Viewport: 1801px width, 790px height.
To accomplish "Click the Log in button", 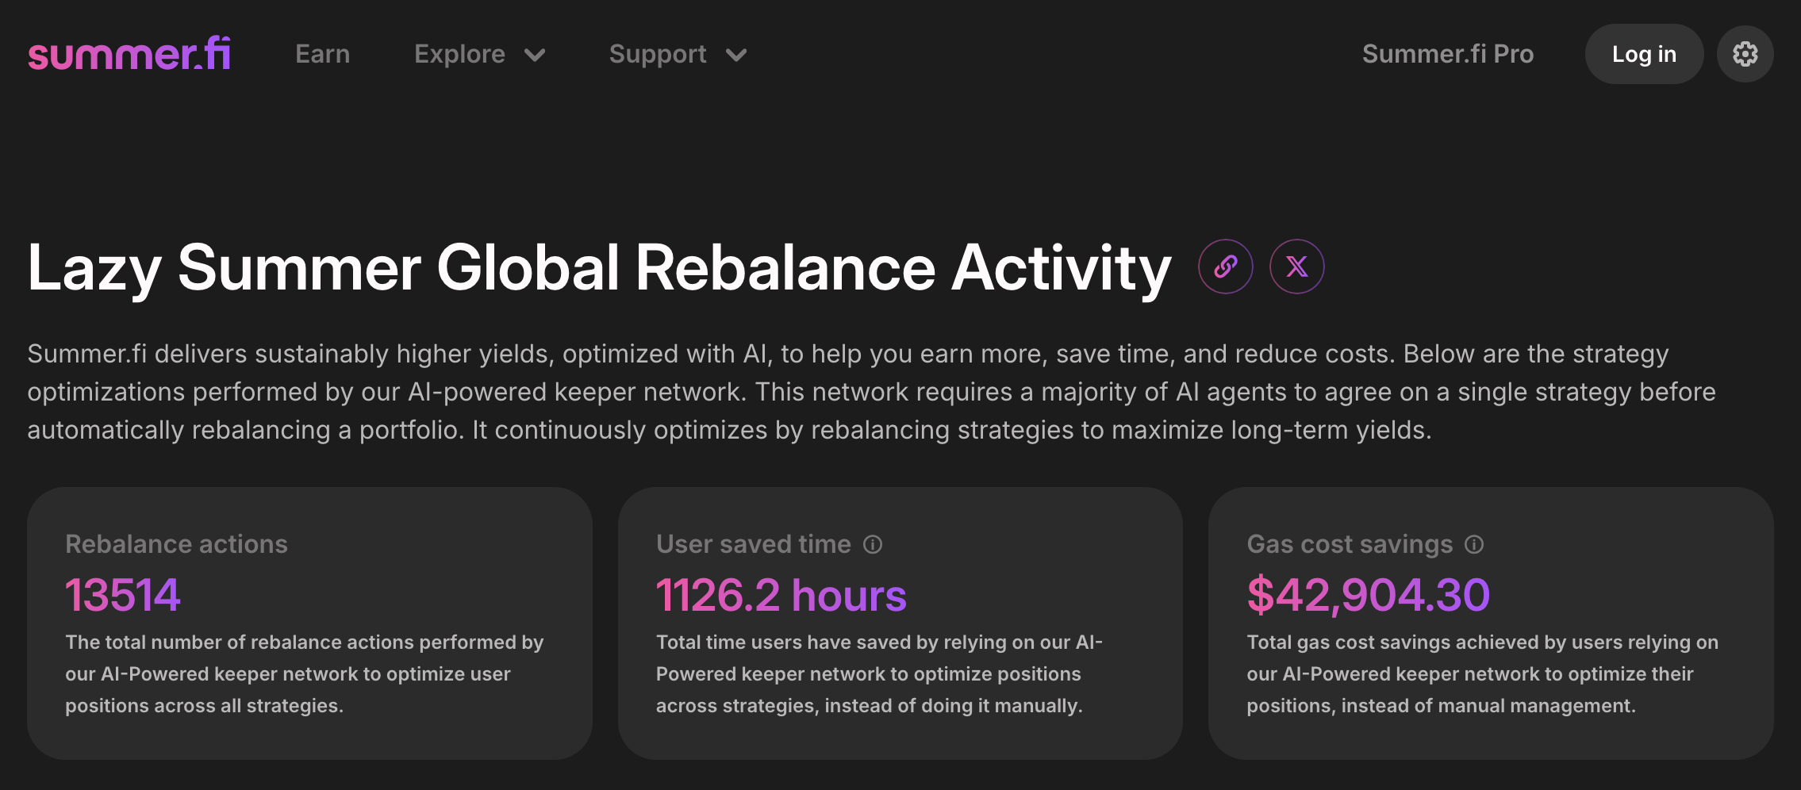I will [x=1644, y=54].
